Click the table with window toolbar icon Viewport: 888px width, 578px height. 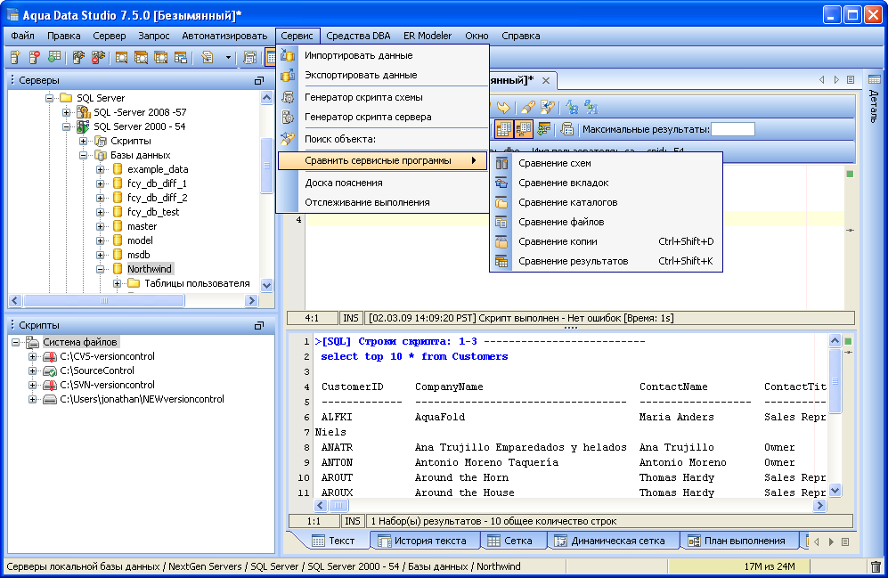pyautogui.click(x=181, y=57)
